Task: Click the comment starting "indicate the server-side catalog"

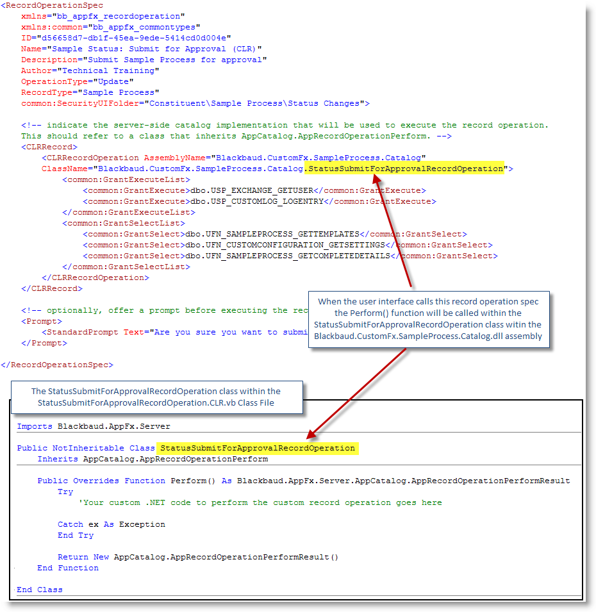Action: pos(285,126)
